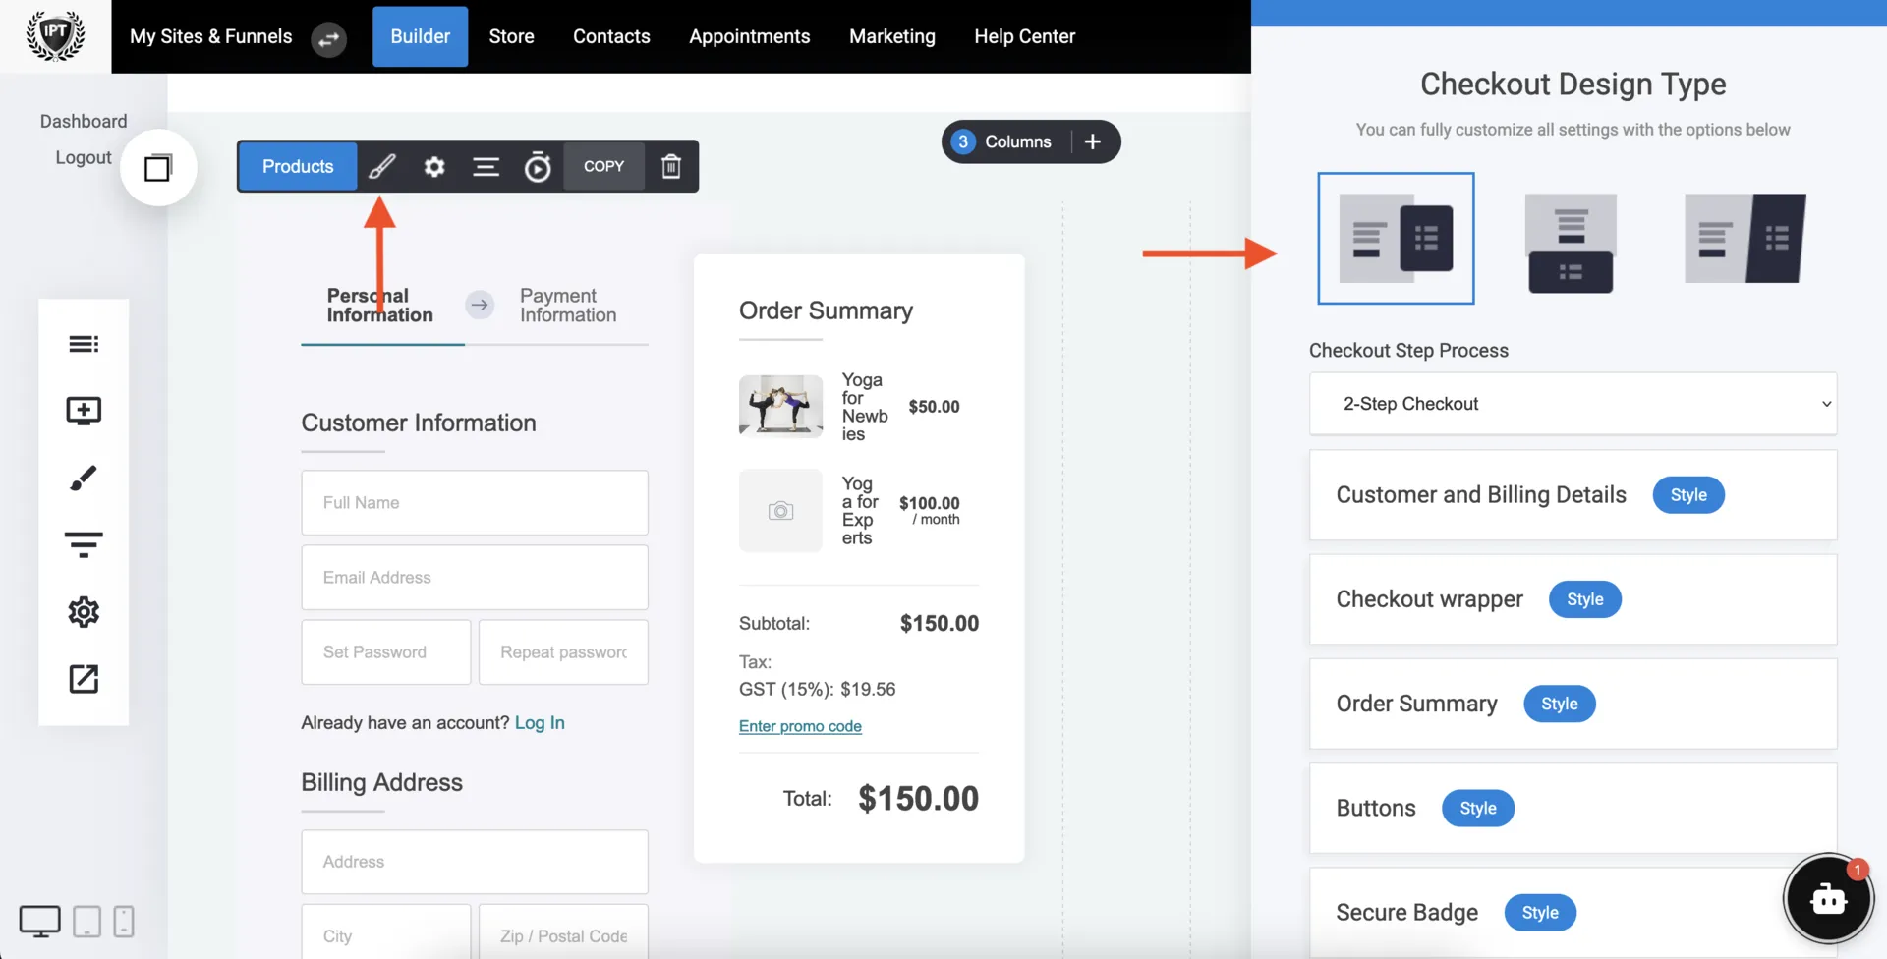
Task: Open the gear settings in the Products toolbar
Action: point(434,166)
